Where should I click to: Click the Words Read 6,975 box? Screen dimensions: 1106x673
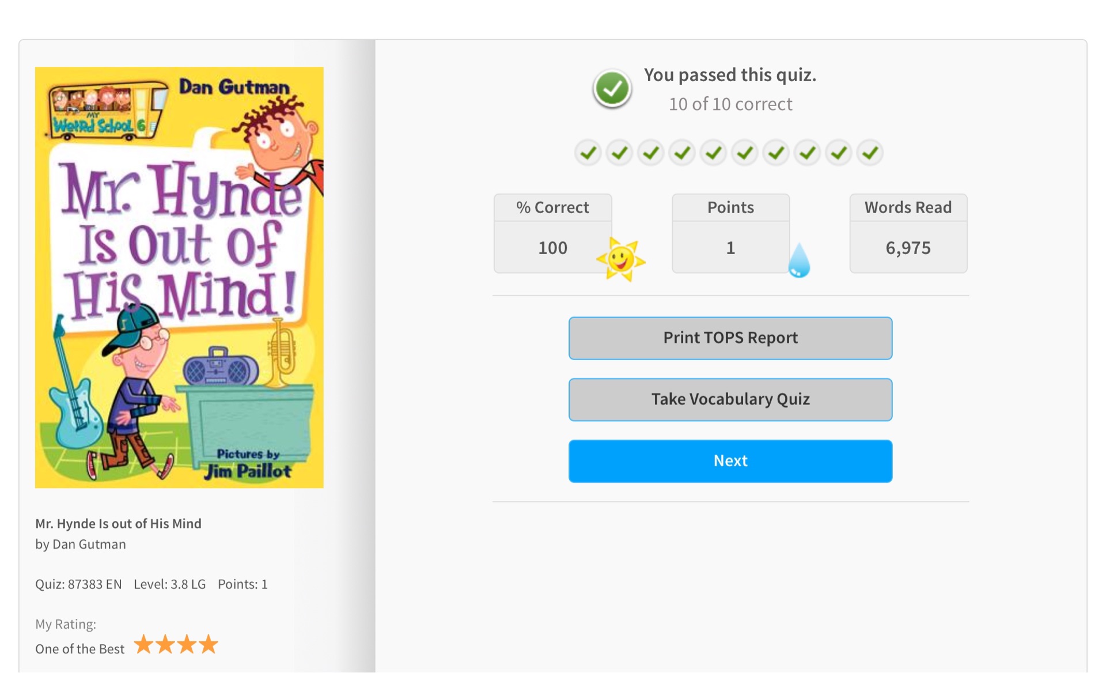(x=908, y=233)
